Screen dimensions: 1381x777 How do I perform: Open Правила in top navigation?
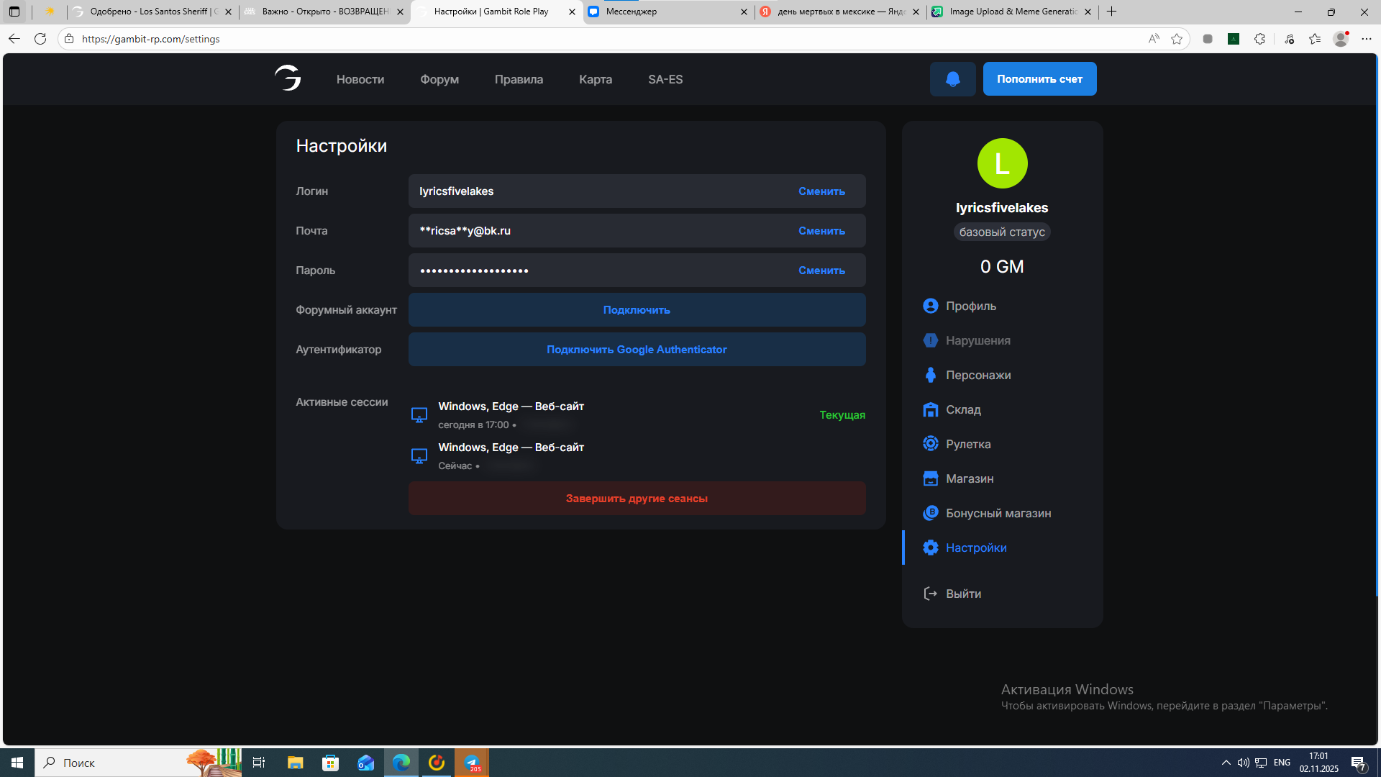[519, 79]
